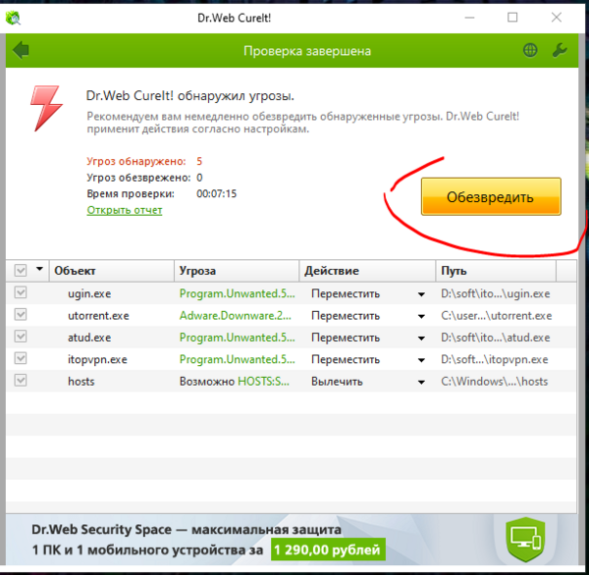The height and width of the screenshot is (575, 589).
Task: Click the 1 290,00 рублей price badge
Action: (x=328, y=549)
